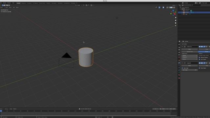Switch viewport to wireframe shading

point(169,8)
